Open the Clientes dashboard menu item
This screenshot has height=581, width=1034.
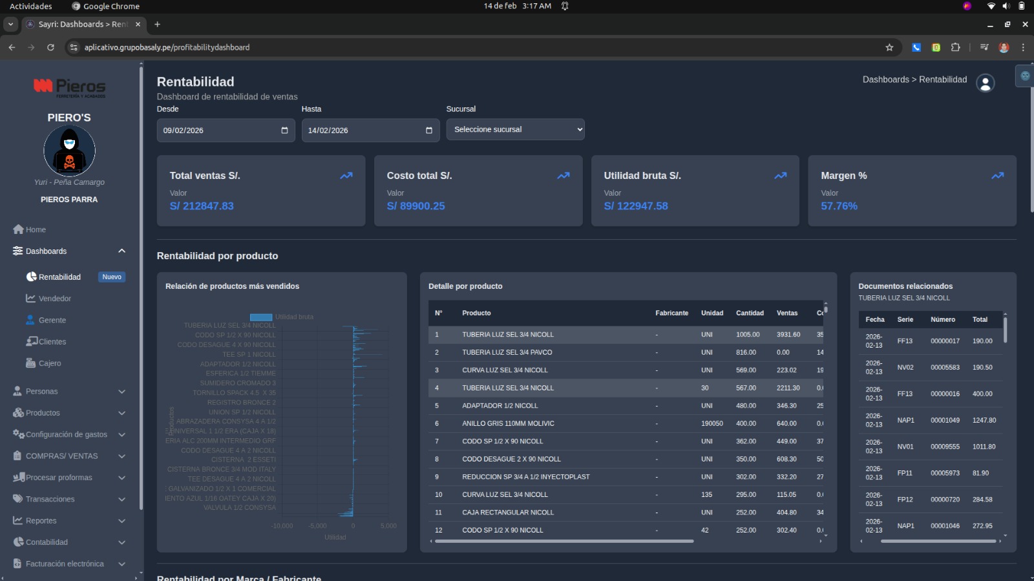pyautogui.click(x=52, y=342)
